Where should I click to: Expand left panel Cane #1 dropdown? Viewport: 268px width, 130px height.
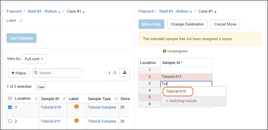tap(84, 12)
